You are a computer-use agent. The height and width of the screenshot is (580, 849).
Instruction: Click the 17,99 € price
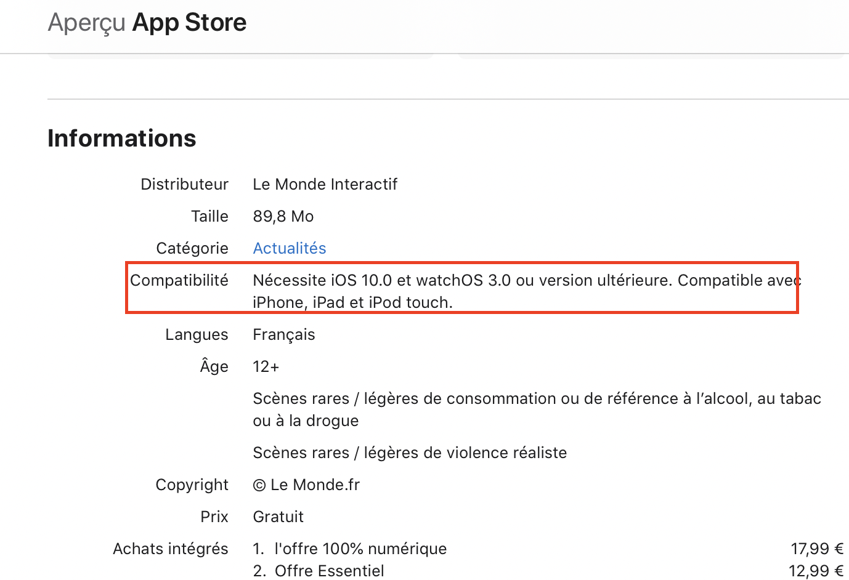(x=817, y=549)
